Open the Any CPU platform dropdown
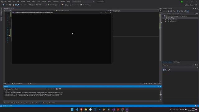 point(41,5)
